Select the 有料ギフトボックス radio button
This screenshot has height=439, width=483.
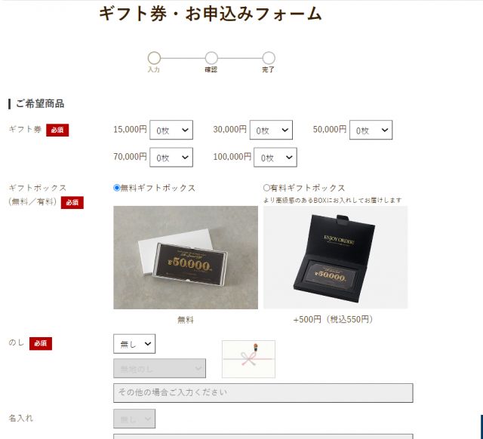pyautogui.click(x=266, y=188)
